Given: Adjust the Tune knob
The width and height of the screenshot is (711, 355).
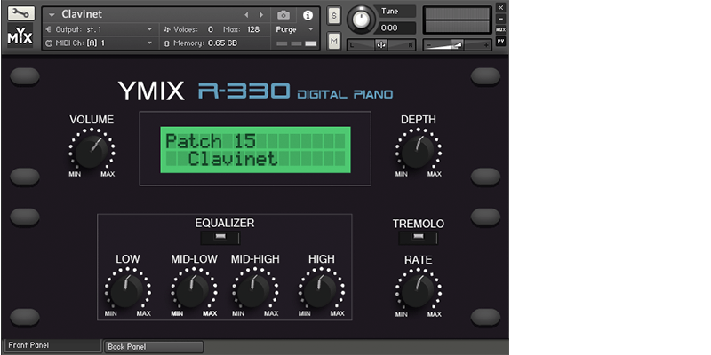Looking at the screenshot, I should [362, 20].
